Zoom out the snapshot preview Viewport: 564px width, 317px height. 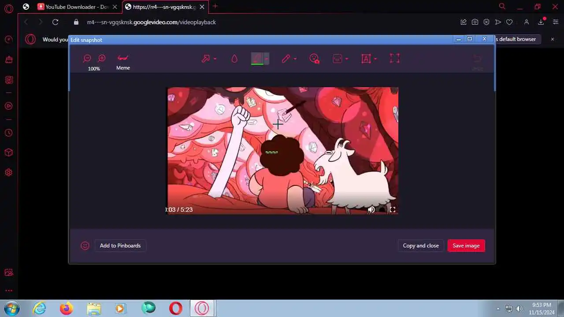coord(87,58)
